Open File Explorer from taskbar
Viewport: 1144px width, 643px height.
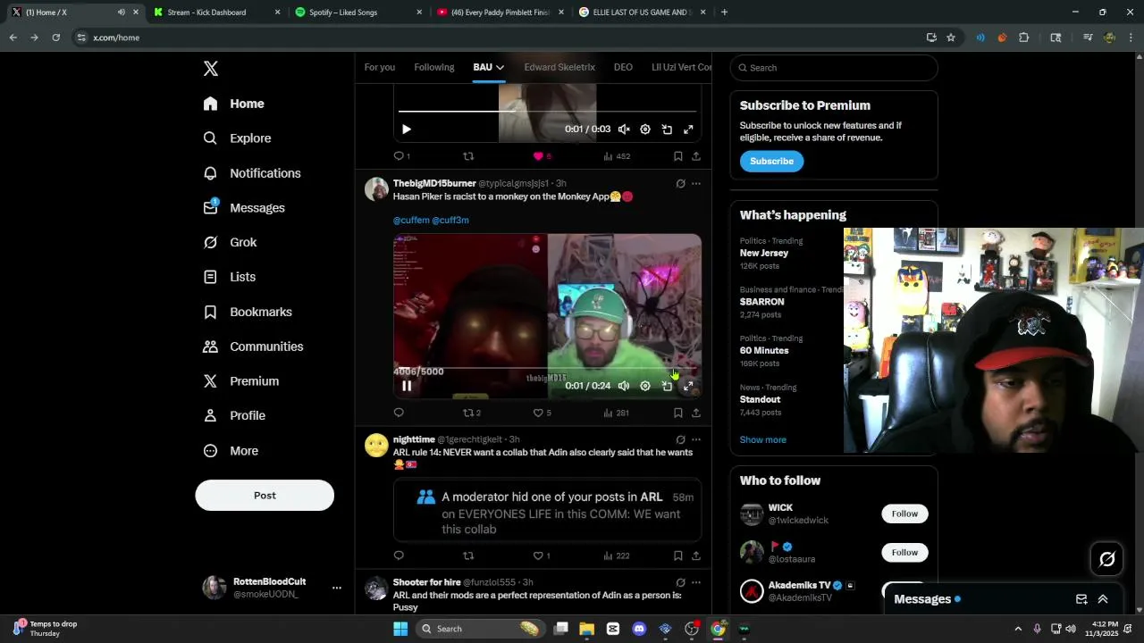click(x=586, y=629)
